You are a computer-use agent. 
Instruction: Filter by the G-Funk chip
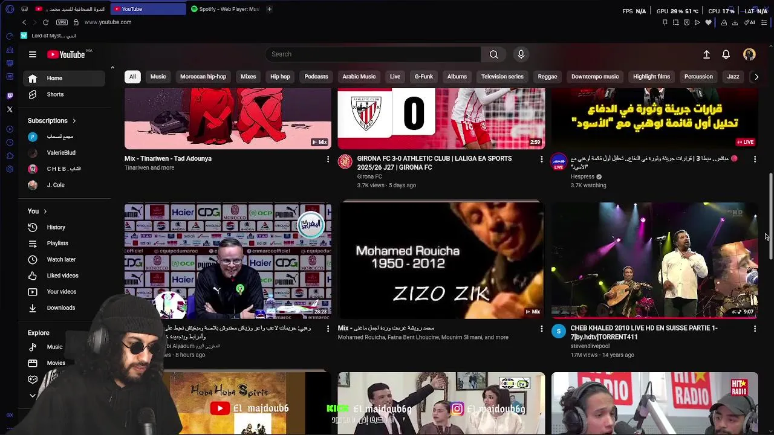click(424, 77)
